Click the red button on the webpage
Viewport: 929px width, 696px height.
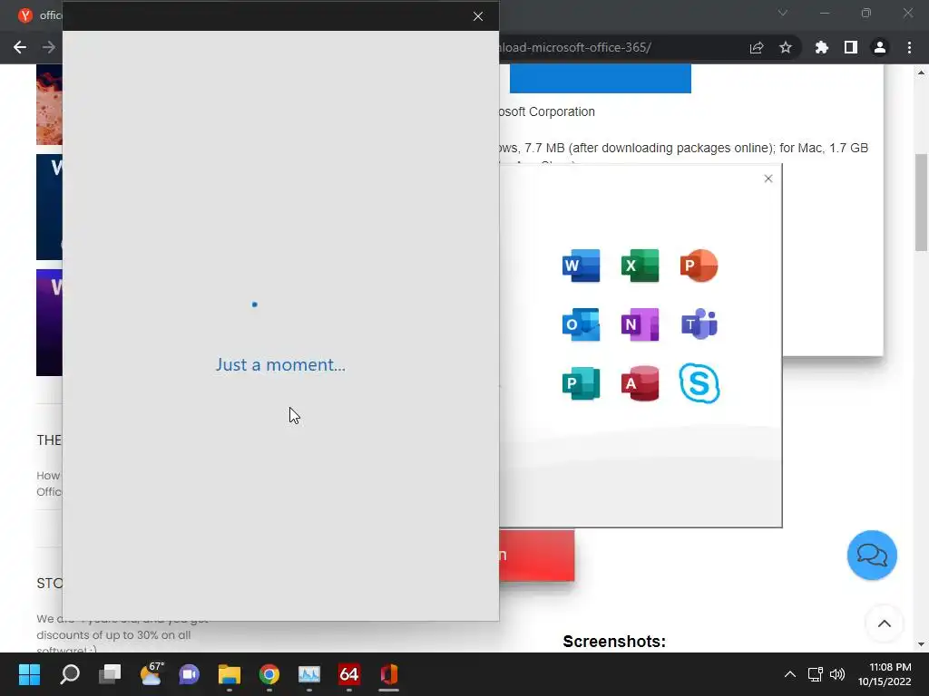click(x=537, y=556)
